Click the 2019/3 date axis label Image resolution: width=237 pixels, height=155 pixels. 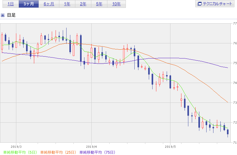16,147
